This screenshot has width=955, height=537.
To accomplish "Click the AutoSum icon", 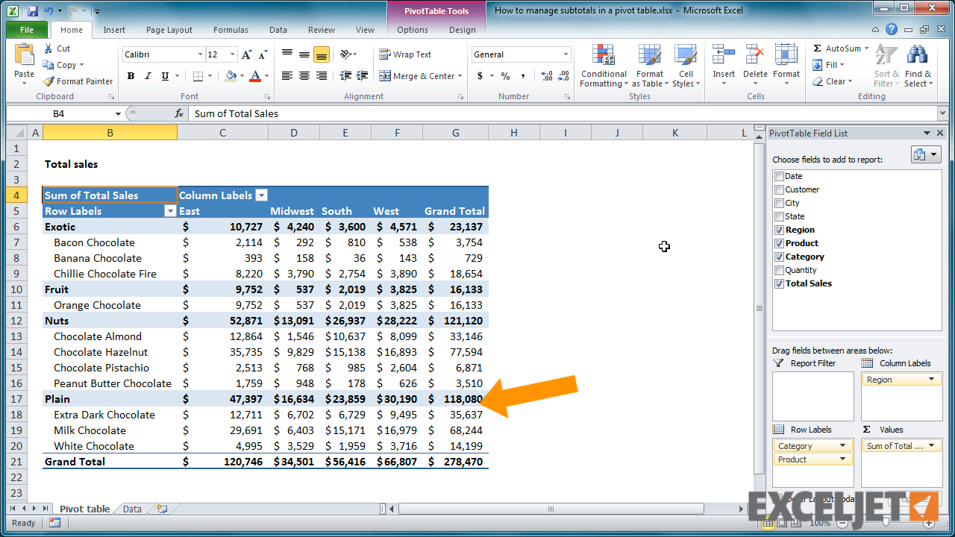I will (x=818, y=48).
